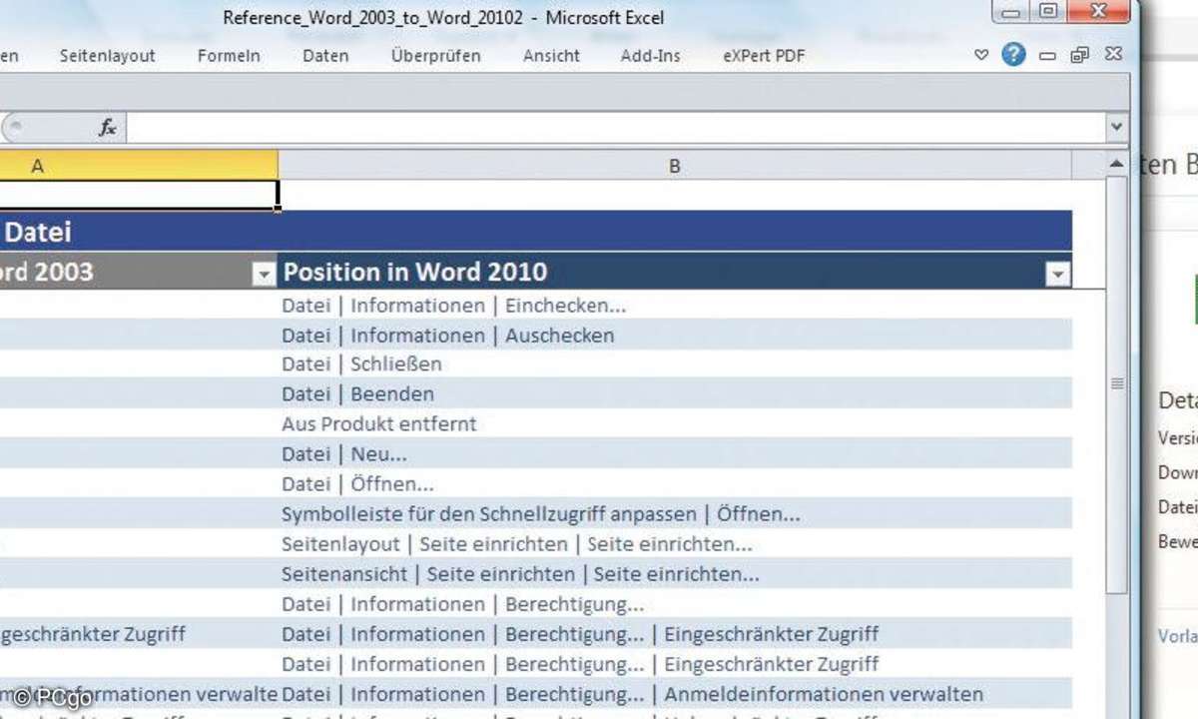Image resolution: width=1198 pixels, height=719 pixels.
Task: Maximize the Excel application window
Action: coord(1047,13)
